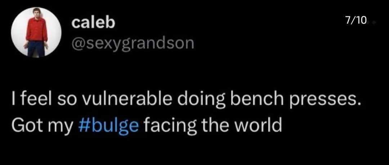Open the @sexygrandson handle link
Image resolution: width=389 pixels, height=165 pixels.
(133, 43)
